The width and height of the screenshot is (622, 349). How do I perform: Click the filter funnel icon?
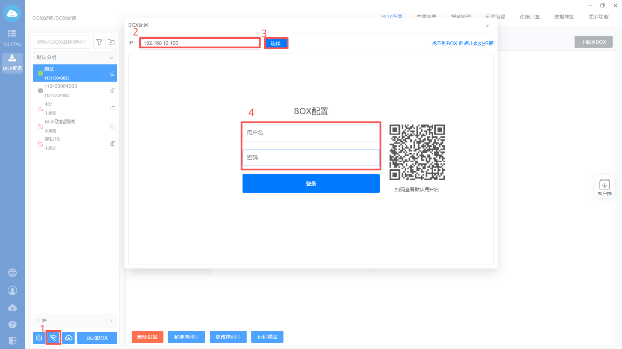click(x=99, y=42)
